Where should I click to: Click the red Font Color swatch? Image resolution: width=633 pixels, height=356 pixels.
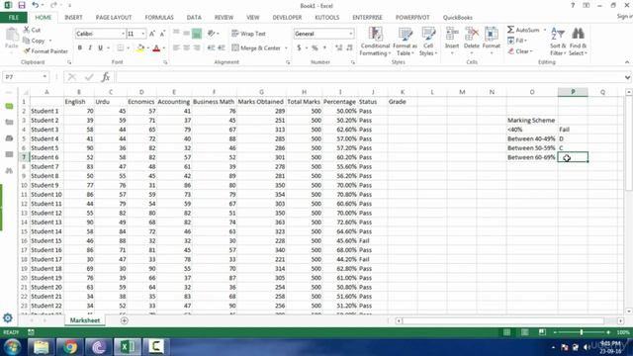[156, 48]
